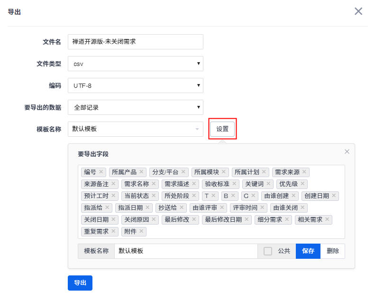Click the blue 导出 button

[80, 283]
